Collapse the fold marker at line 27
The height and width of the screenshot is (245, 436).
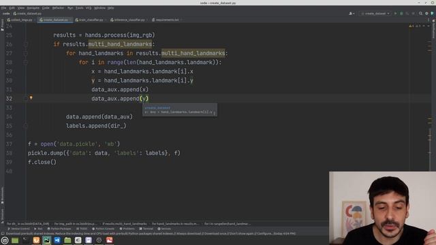click(26, 53)
